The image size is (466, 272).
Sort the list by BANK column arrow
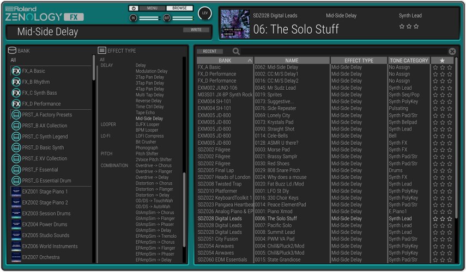(x=250, y=60)
